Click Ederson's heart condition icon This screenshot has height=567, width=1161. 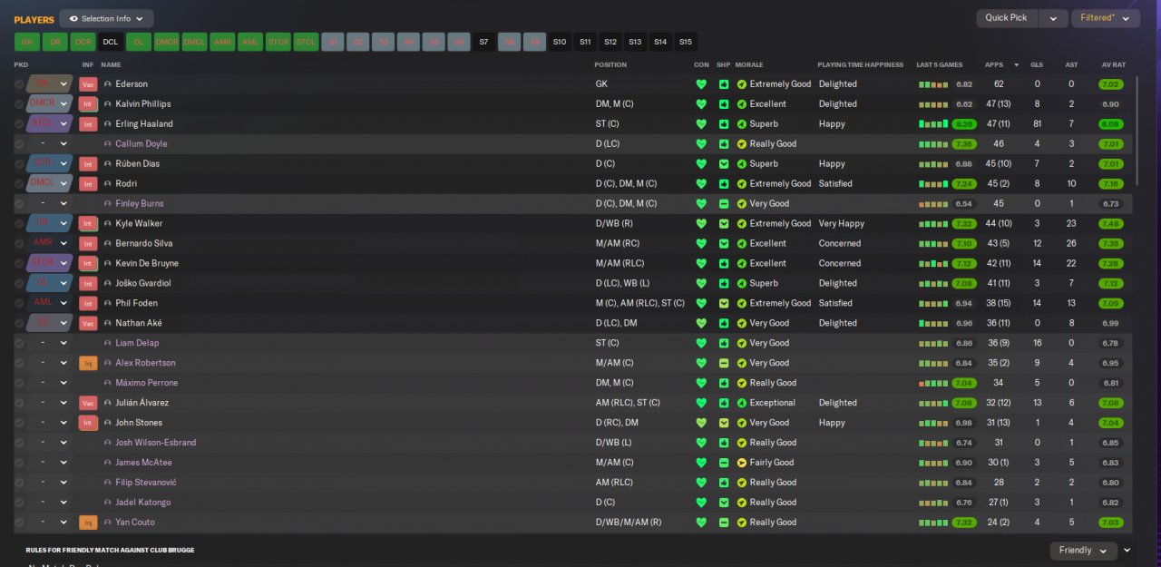coord(700,84)
